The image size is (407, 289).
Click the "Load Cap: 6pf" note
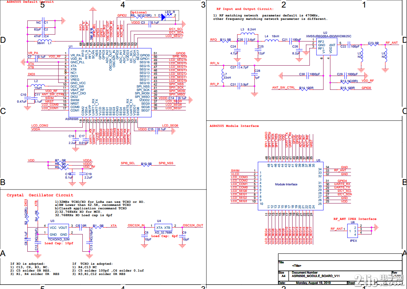(165, 236)
